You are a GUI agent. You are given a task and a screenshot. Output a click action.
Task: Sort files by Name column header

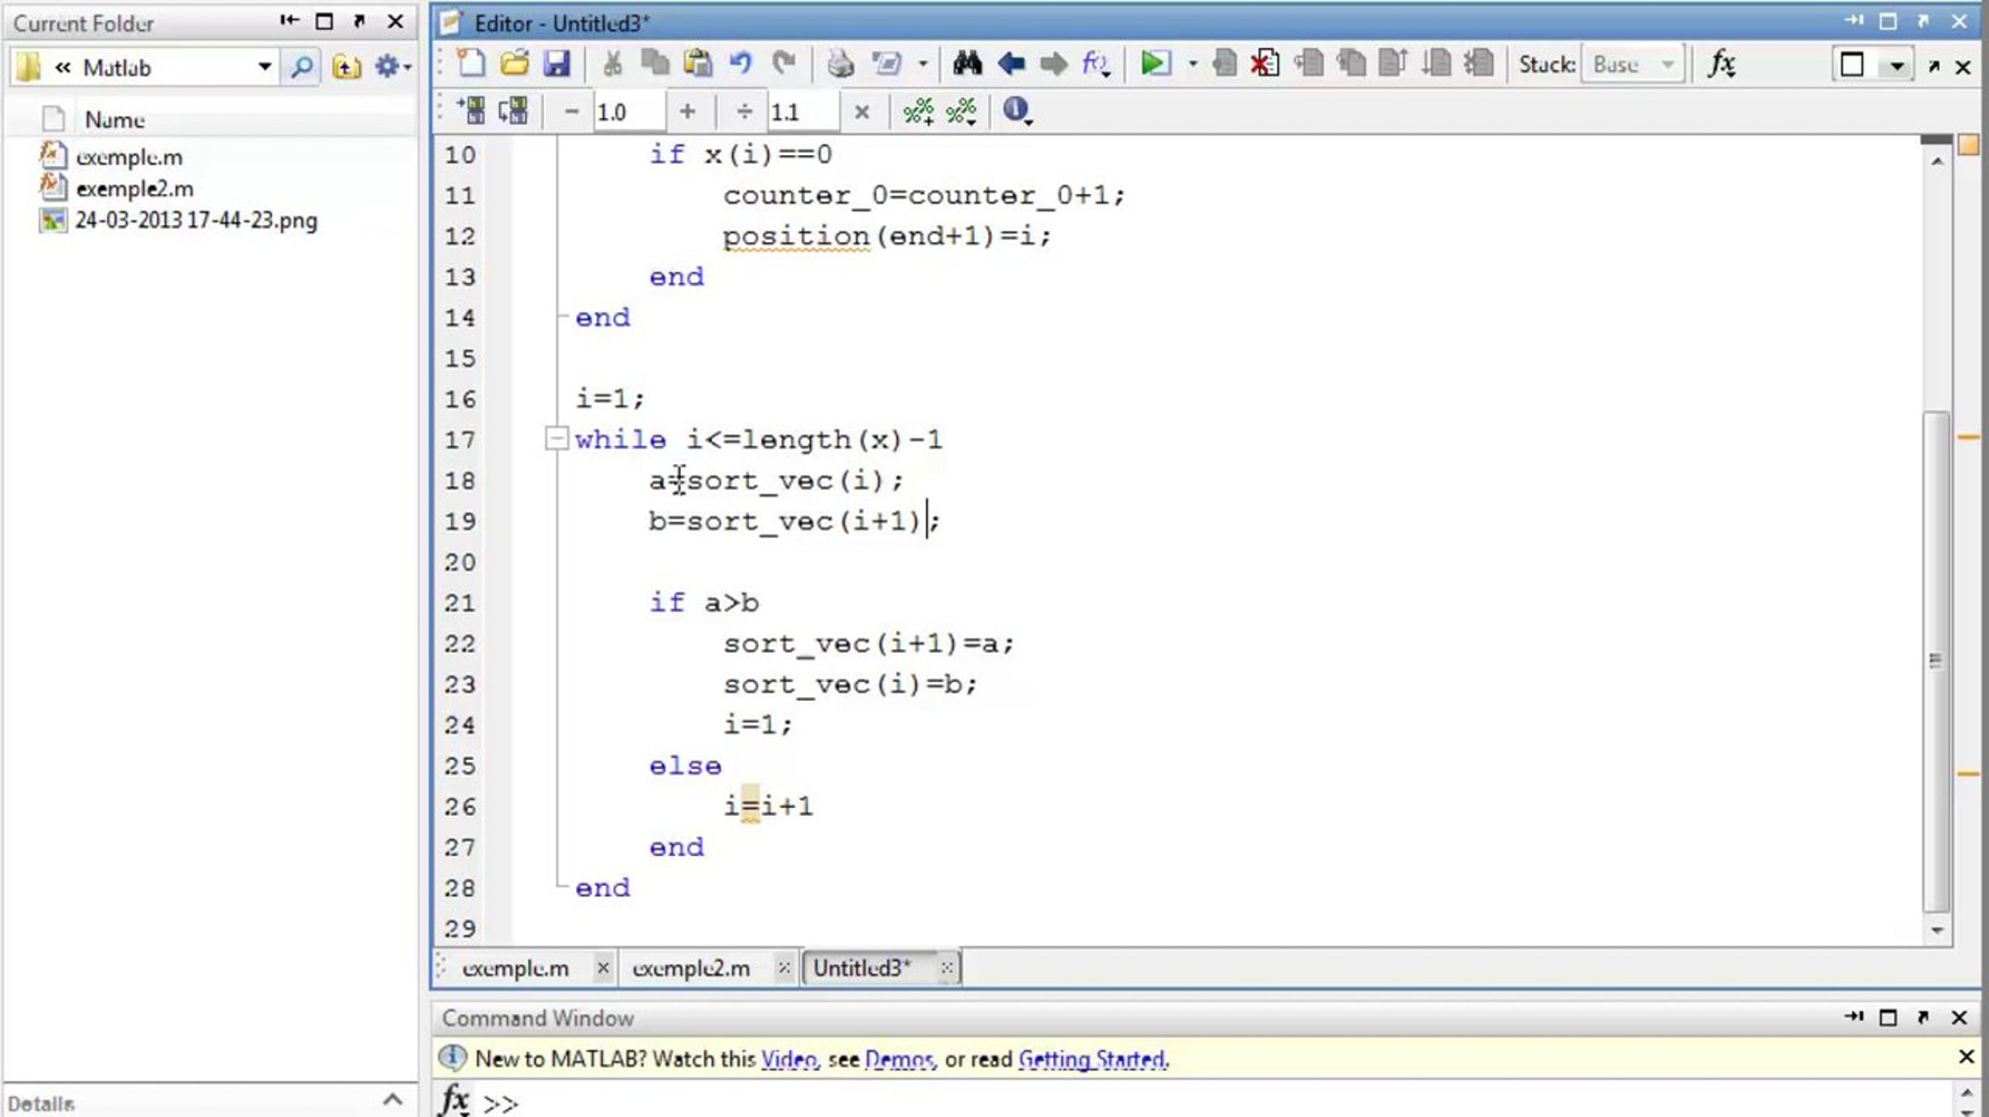click(115, 120)
